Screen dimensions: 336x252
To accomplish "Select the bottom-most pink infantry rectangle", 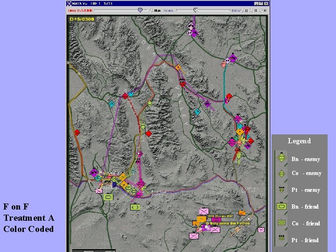I will (194, 236).
